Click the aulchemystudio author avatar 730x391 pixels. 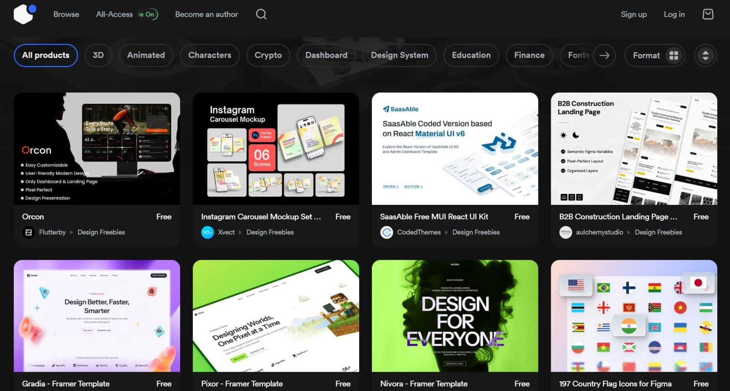[566, 232]
